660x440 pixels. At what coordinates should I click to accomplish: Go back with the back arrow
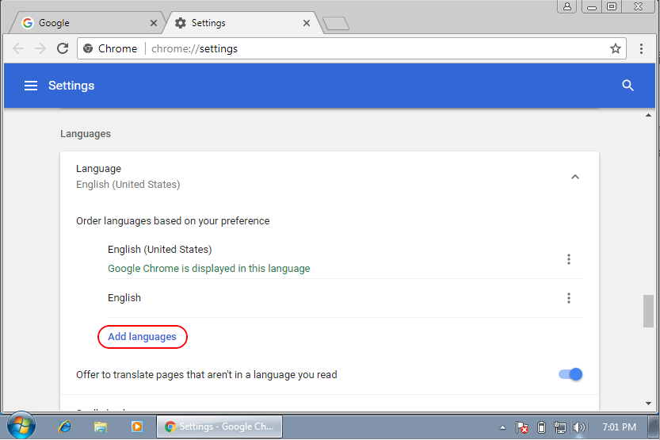[x=18, y=48]
